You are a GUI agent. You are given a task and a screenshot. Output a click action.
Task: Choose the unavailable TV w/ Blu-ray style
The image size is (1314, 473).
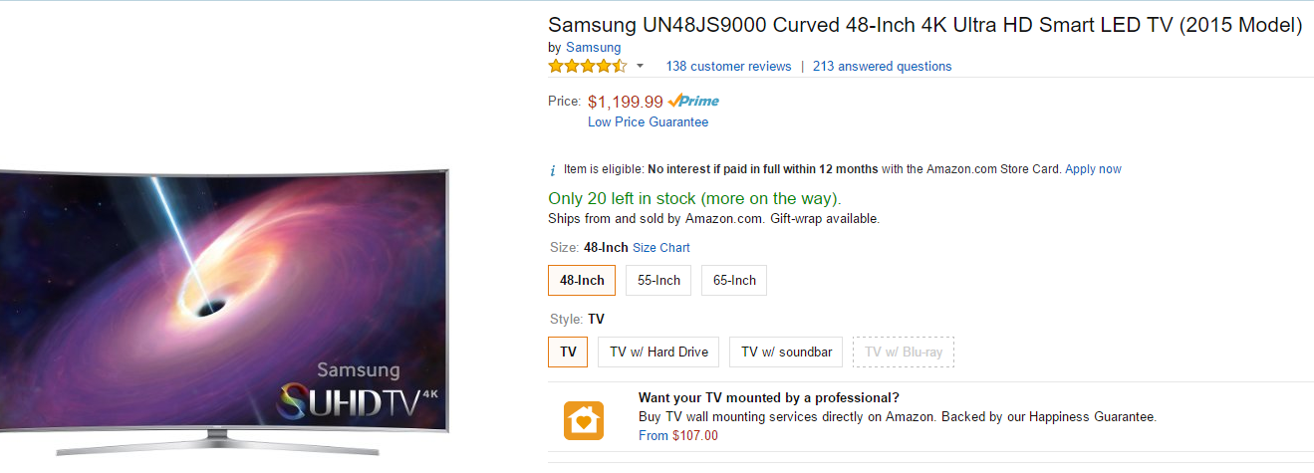[904, 353]
